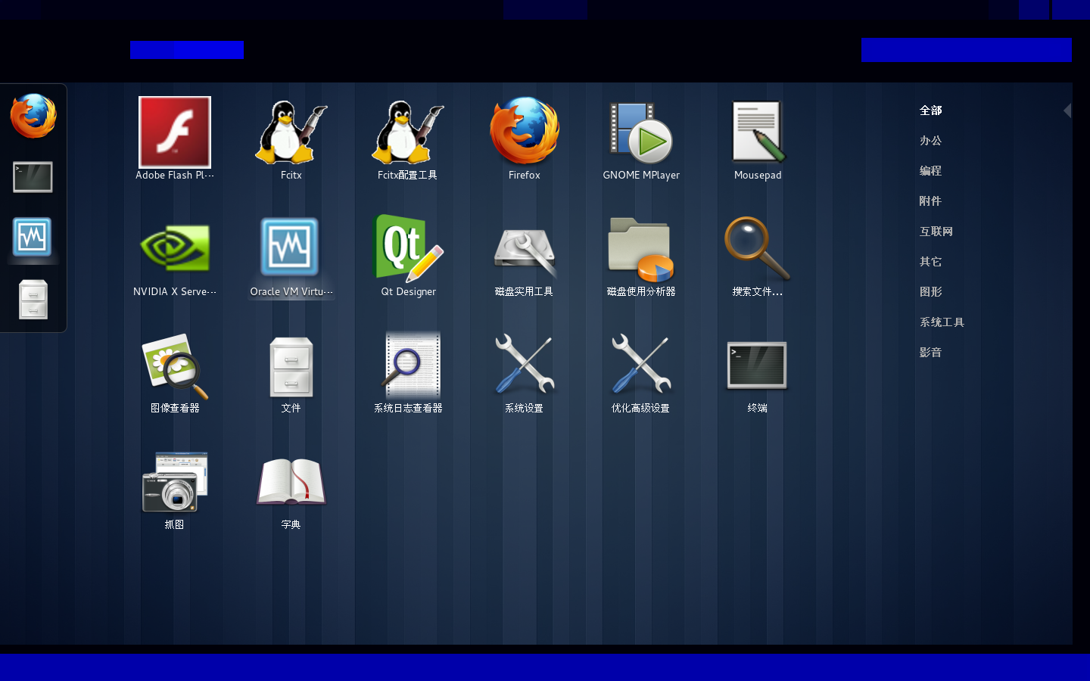This screenshot has height=681, width=1090.
Task: Filter apps by 编程 category
Action: click(931, 171)
